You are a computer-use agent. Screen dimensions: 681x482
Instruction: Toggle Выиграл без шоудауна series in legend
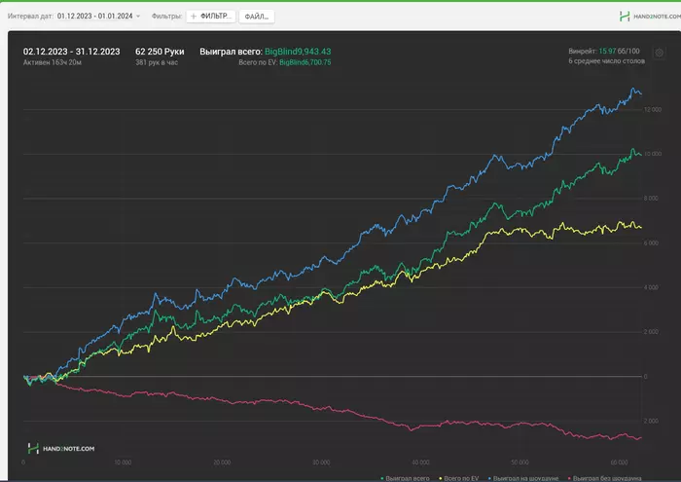pos(607,478)
